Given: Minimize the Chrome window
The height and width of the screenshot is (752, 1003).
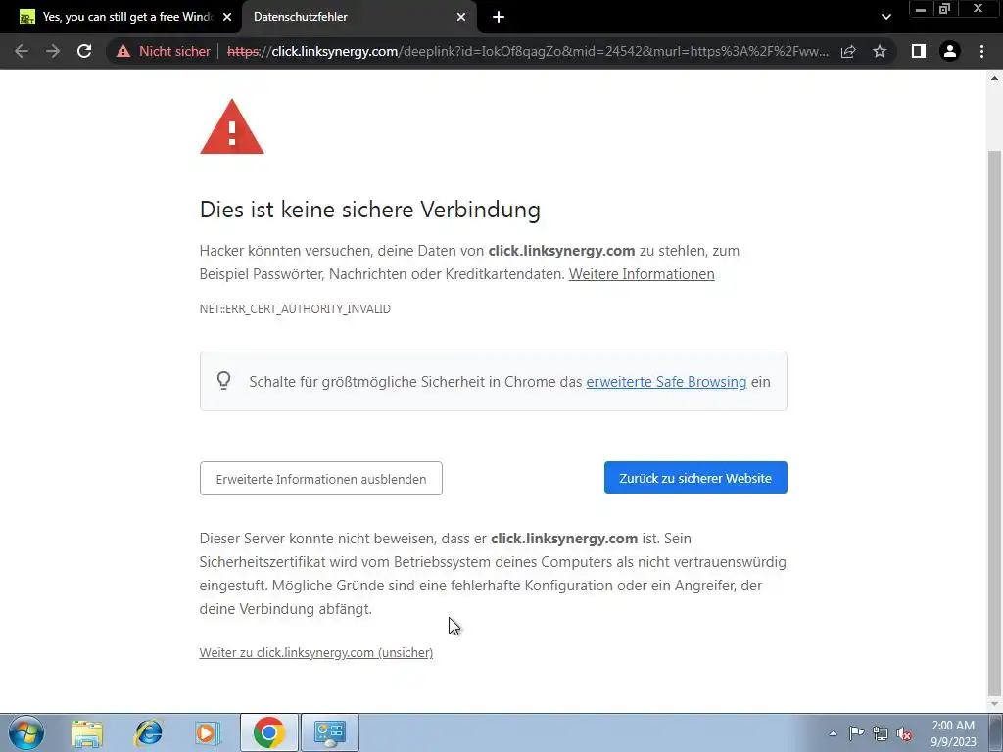Looking at the screenshot, I should tap(921, 9).
